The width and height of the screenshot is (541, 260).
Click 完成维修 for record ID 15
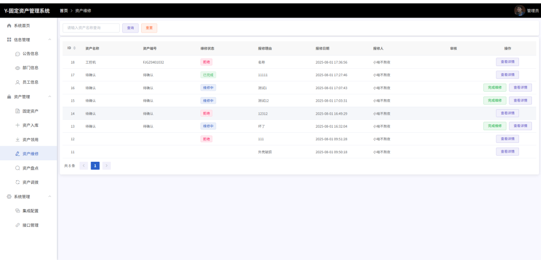(x=495, y=100)
